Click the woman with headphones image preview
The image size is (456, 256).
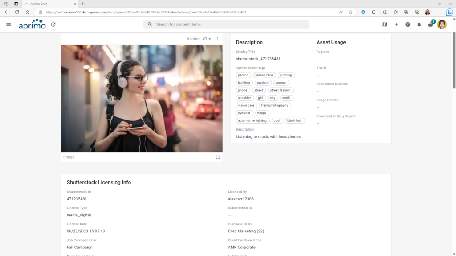click(142, 99)
